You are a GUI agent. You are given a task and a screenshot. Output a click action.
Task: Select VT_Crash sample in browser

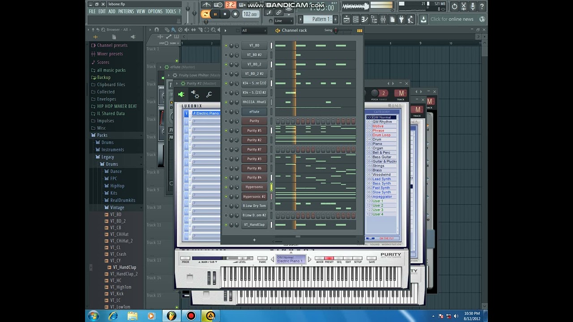tap(118, 254)
